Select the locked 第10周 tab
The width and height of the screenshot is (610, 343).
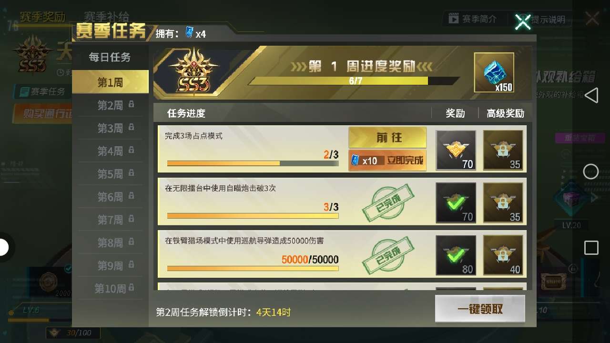point(110,288)
